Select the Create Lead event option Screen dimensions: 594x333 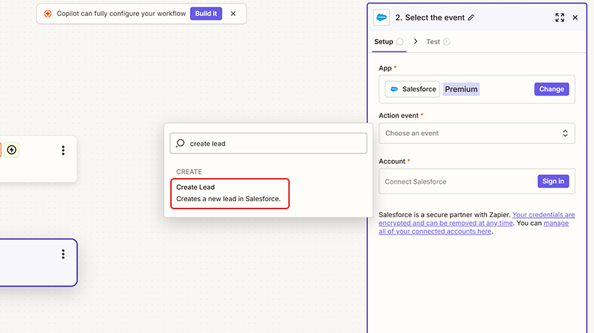230,193
